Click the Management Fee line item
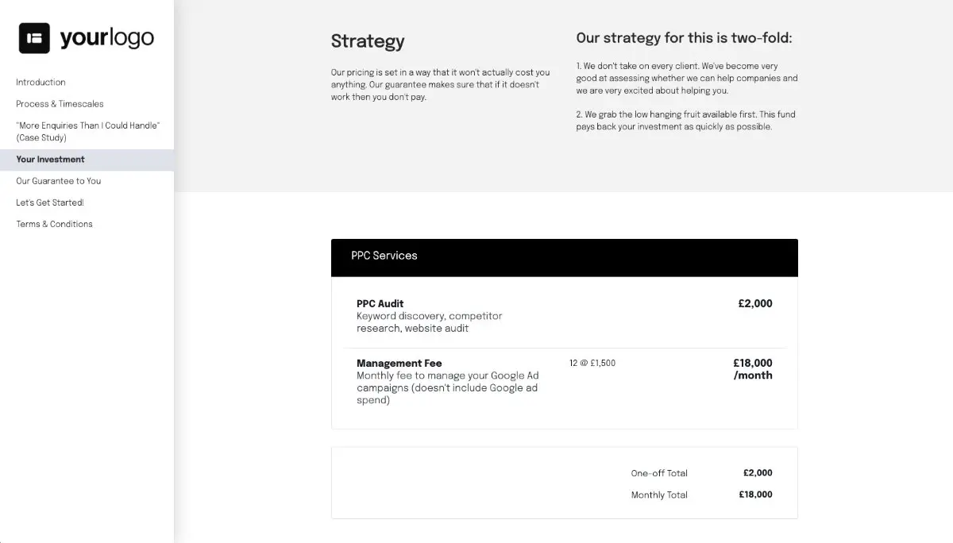 point(399,363)
